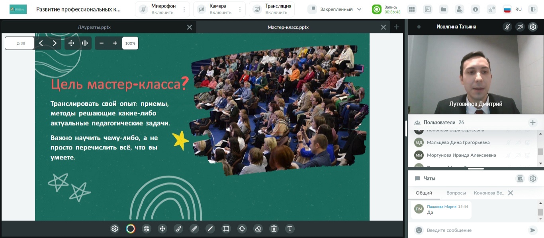This screenshot has height=238, width=544.
Task: Open the Кононова Ве... private chat tab
Action: (x=489, y=193)
